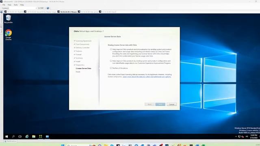This screenshot has width=260, height=146.
Task: Open the 'Learn more about the data we collect' link
Action: [x=147, y=77]
